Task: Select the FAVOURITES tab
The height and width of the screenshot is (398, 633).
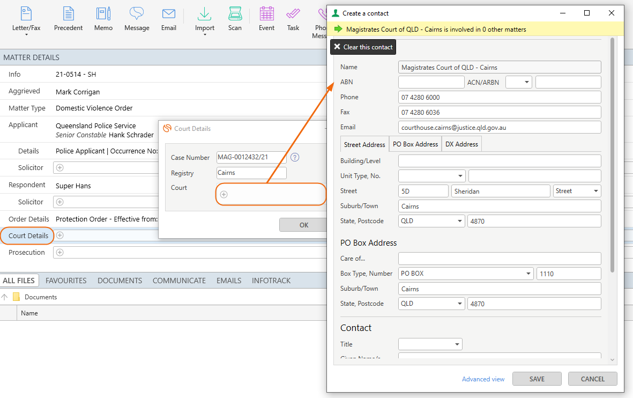Action: click(66, 281)
